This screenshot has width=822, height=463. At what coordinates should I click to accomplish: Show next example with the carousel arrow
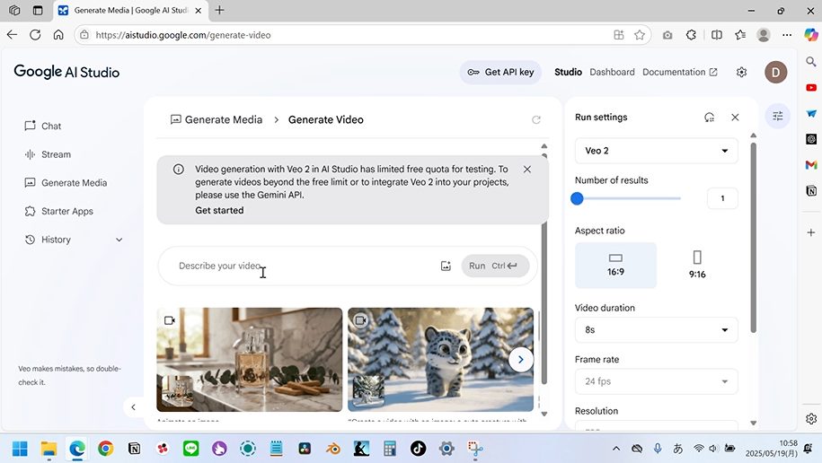click(521, 360)
